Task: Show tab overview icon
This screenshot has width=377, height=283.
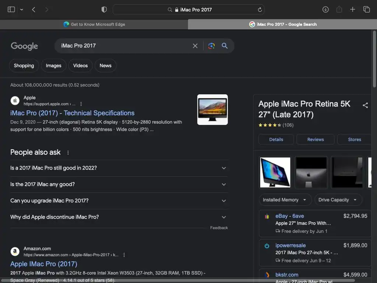Action: click(366, 10)
